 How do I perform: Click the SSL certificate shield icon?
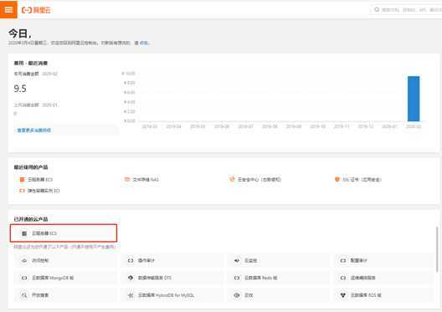337,179
